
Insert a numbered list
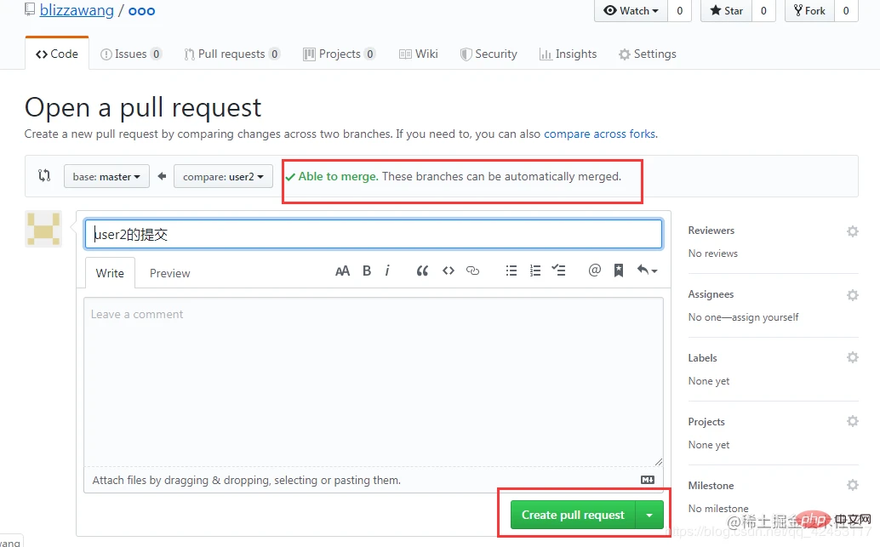pyautogui.click(x=534, y=271)
